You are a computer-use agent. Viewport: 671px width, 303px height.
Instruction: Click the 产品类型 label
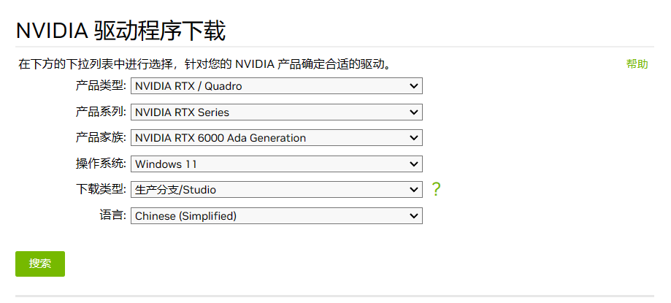[x=101, y=86]
